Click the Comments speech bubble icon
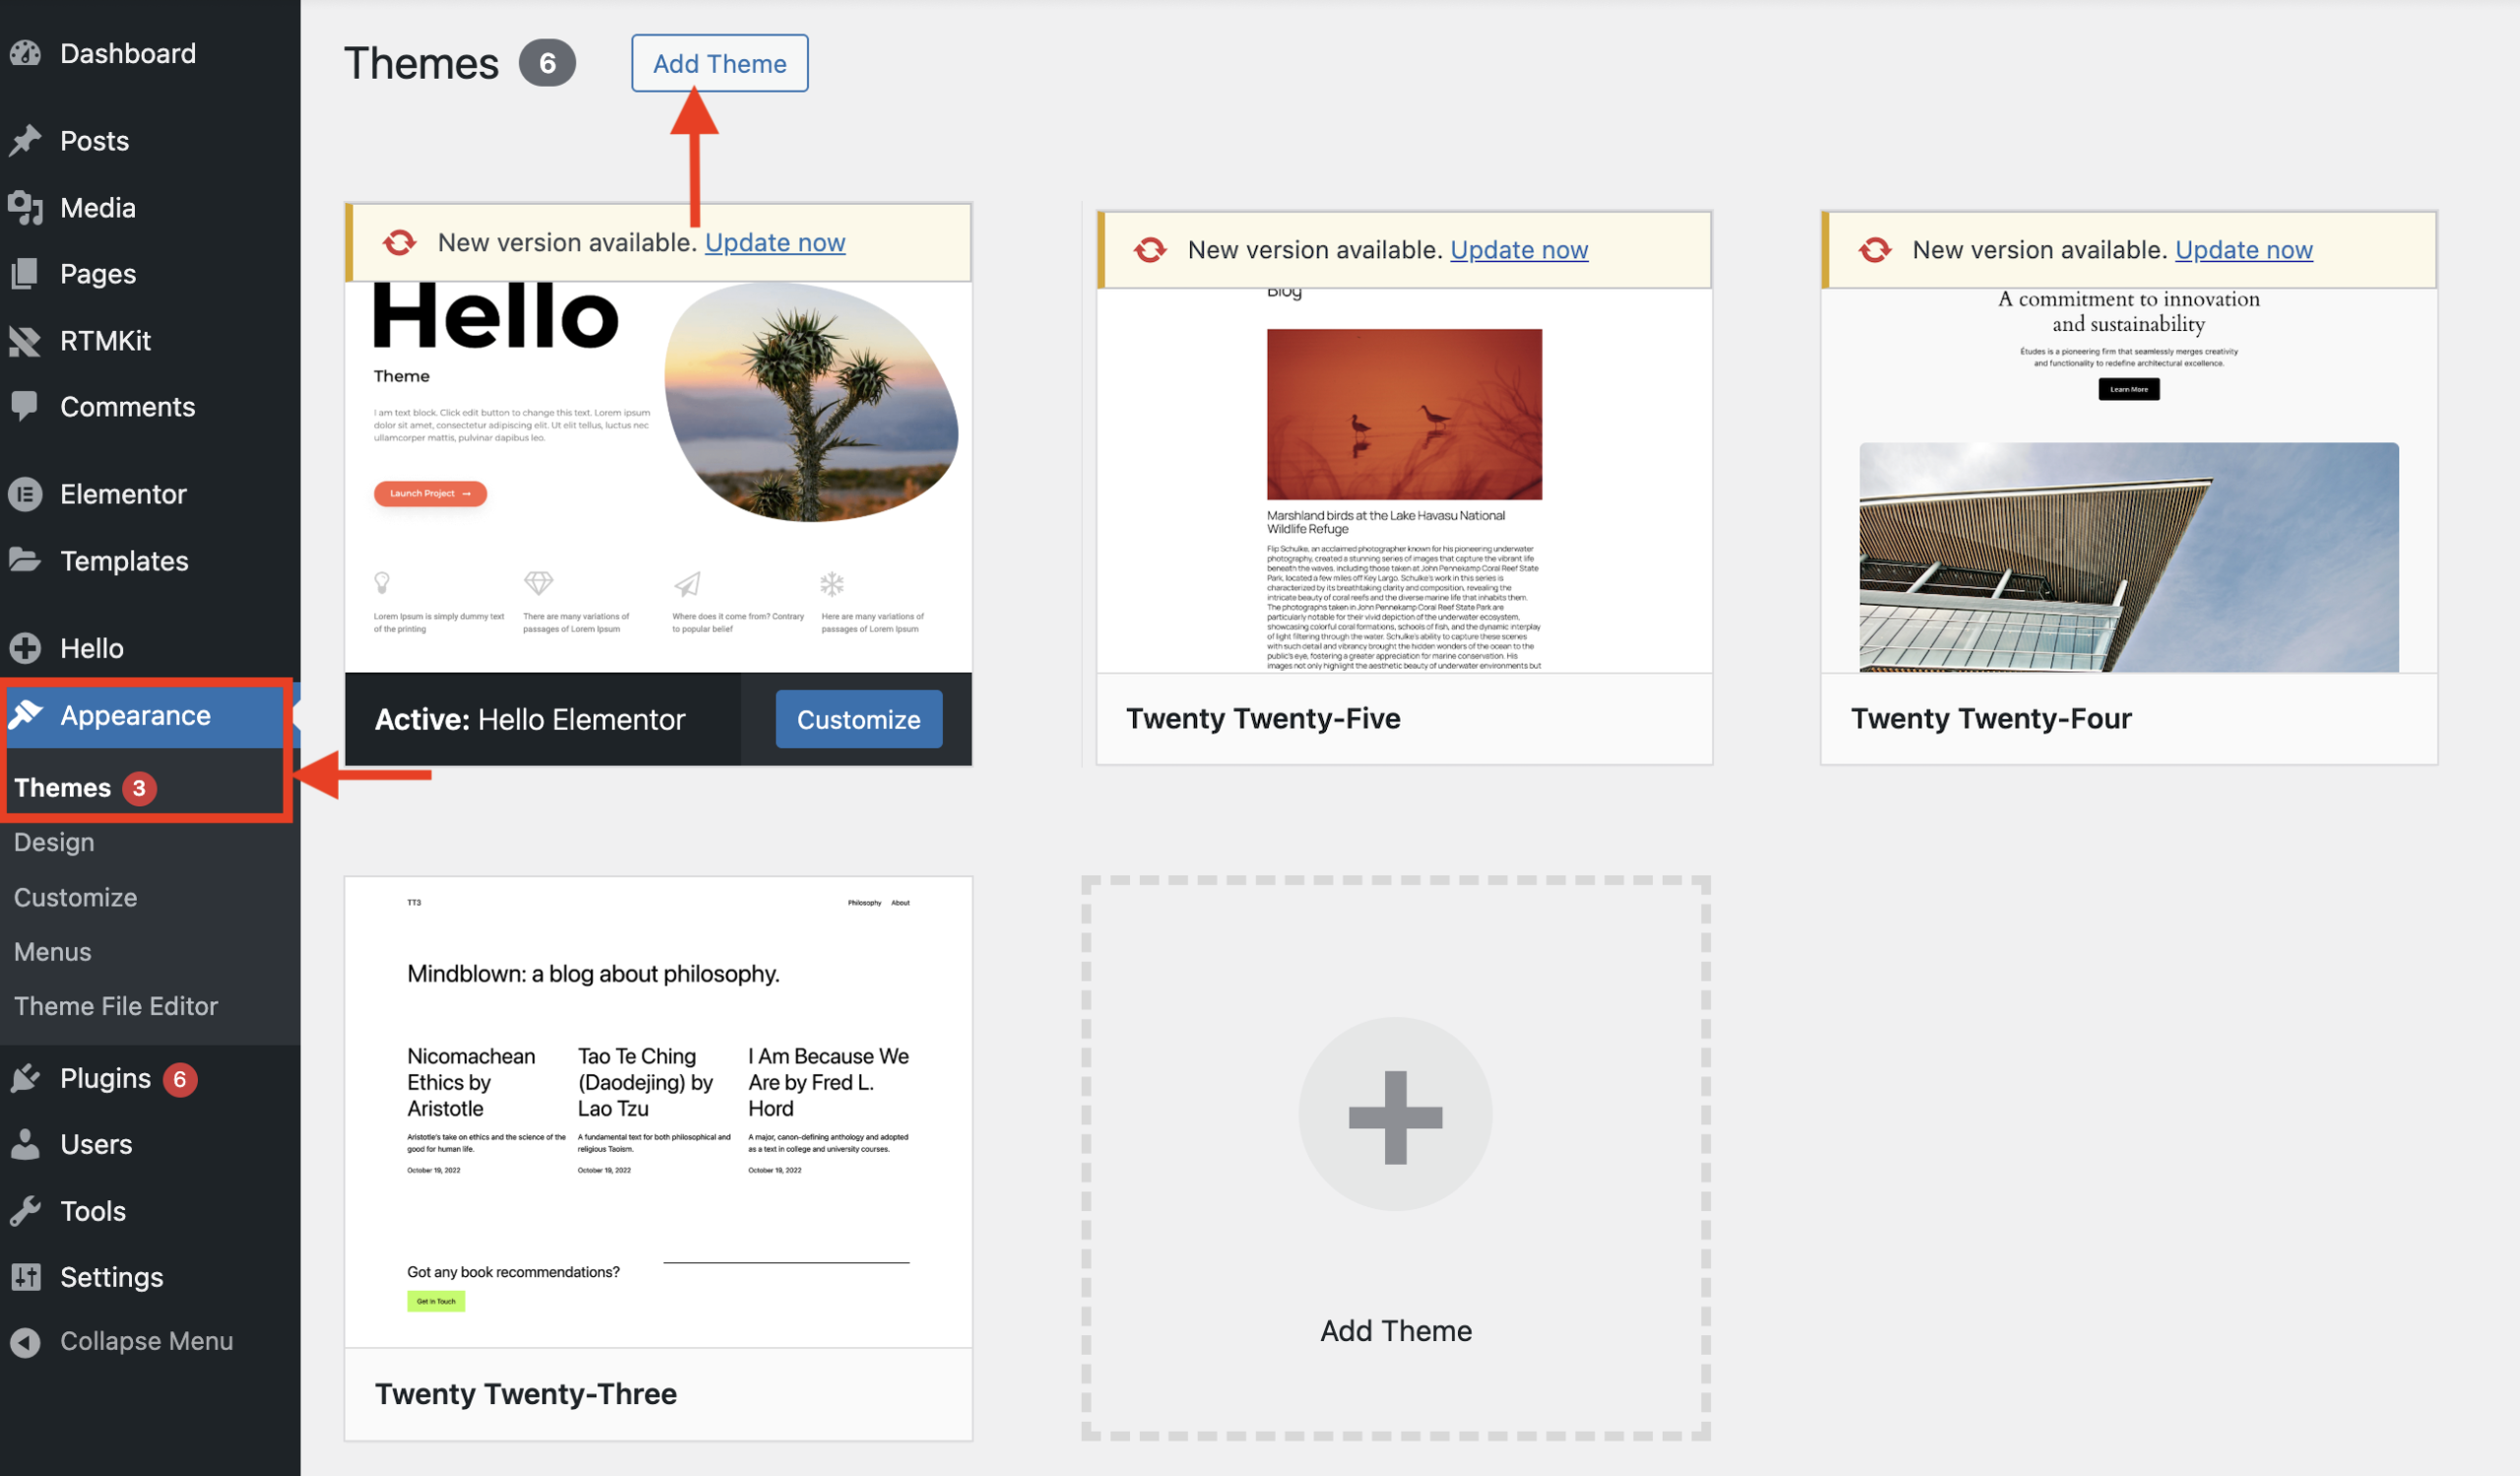 [26, 406]
